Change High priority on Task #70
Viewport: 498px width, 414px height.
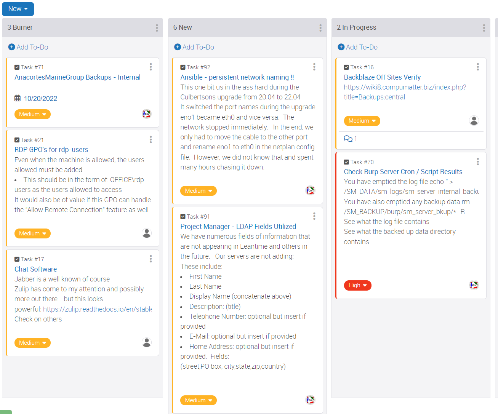point(358,285)
